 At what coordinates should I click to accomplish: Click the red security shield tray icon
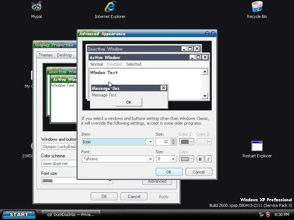click(268, 214)
